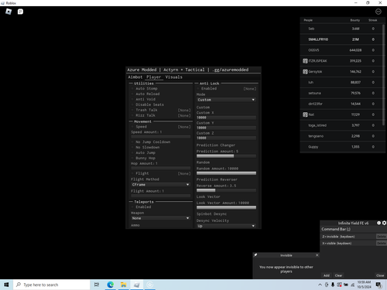Launch Microsoft Edge from the taskbar
387x290 pixels.
coord(111,285)
